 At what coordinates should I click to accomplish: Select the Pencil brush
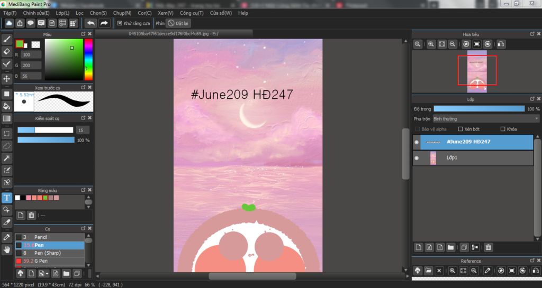[49, 237]
